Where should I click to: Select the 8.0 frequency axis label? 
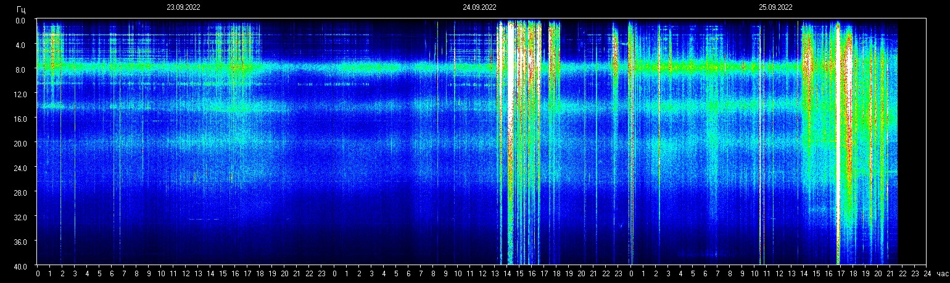coord(21,70)
